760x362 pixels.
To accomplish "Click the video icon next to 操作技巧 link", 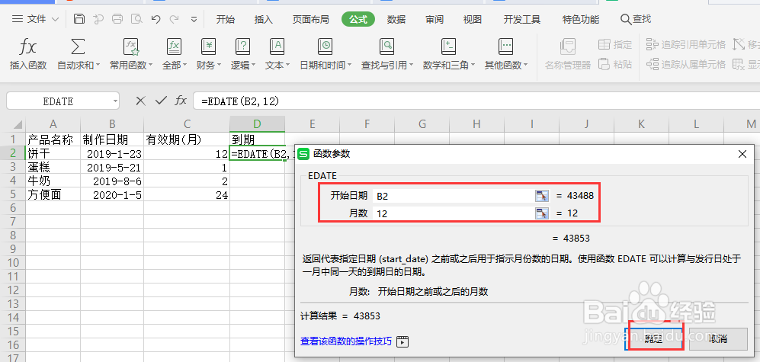I will pos(402,341).
